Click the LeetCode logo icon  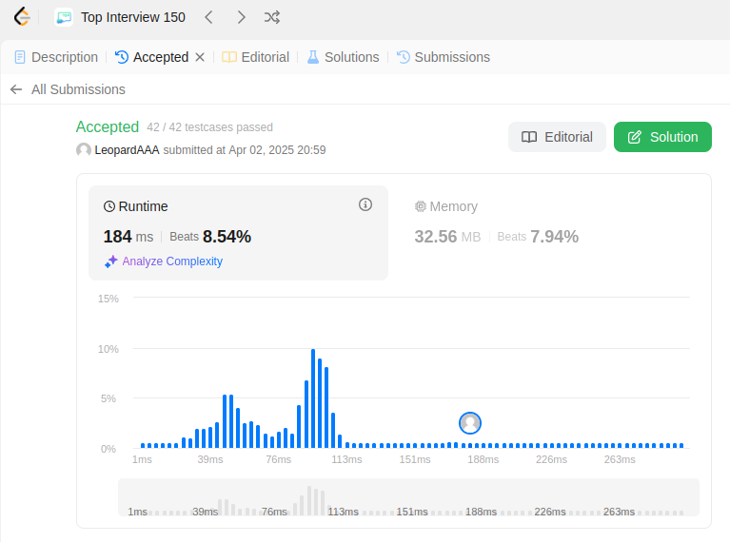[22, 17]
